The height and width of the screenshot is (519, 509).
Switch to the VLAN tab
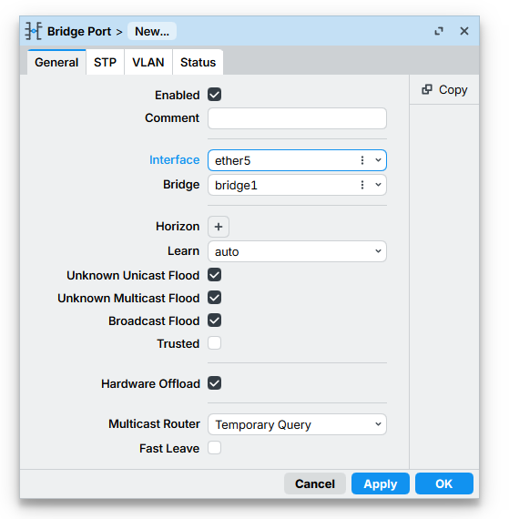click(148, 62)
